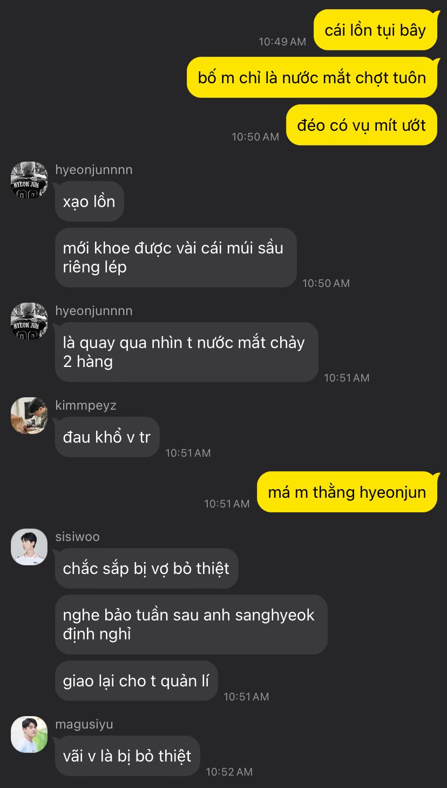The image size is (447, 788).
Task: Select the "mới khoe được vài cái múi sầu riêng lép" message
Action: tap(176, 257)
